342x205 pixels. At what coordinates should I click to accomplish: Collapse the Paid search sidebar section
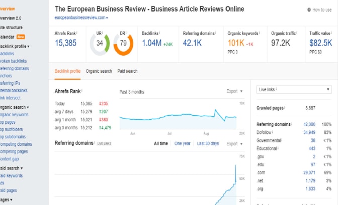click(x=12, y=168)
